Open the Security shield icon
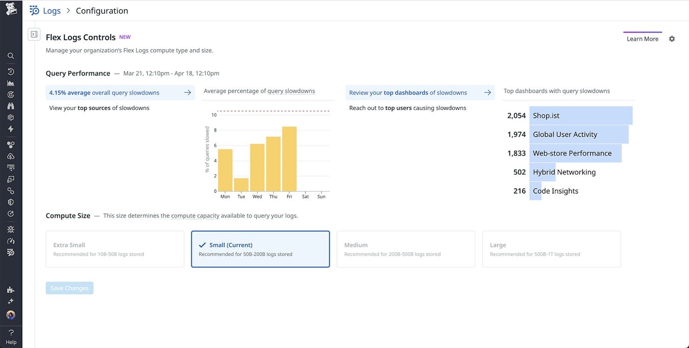The width and height of the screenshot is (689, 348). click(11, 202)
